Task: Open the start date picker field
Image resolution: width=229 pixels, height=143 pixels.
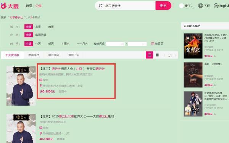Action: pyautogui.click(x=115, y=44)
